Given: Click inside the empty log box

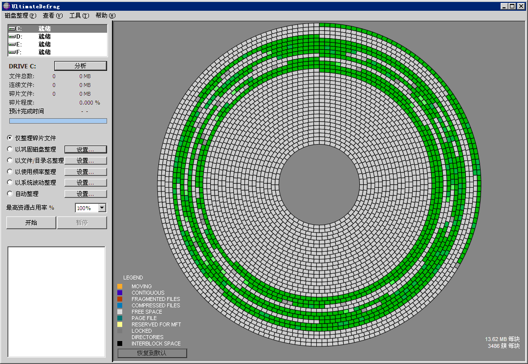Looking at the screenshot, I should [x=56, y=301].
